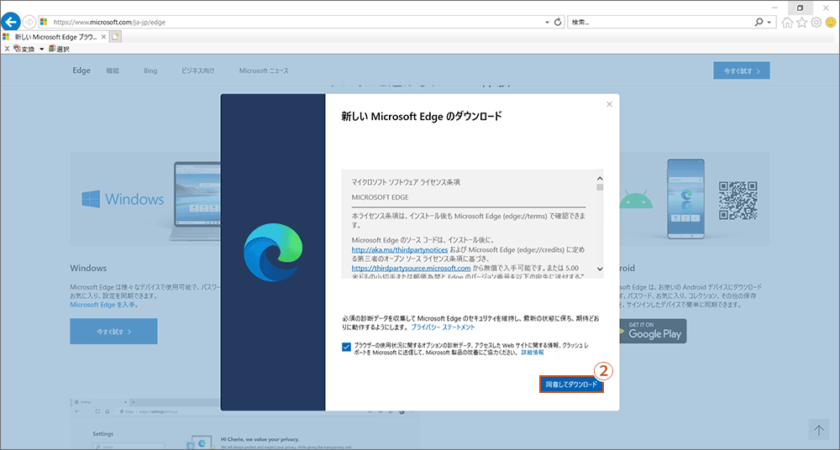This screenshot has width=840, height=450.
Task: Open the 詳細情報 link
Action: coord(533,353)
